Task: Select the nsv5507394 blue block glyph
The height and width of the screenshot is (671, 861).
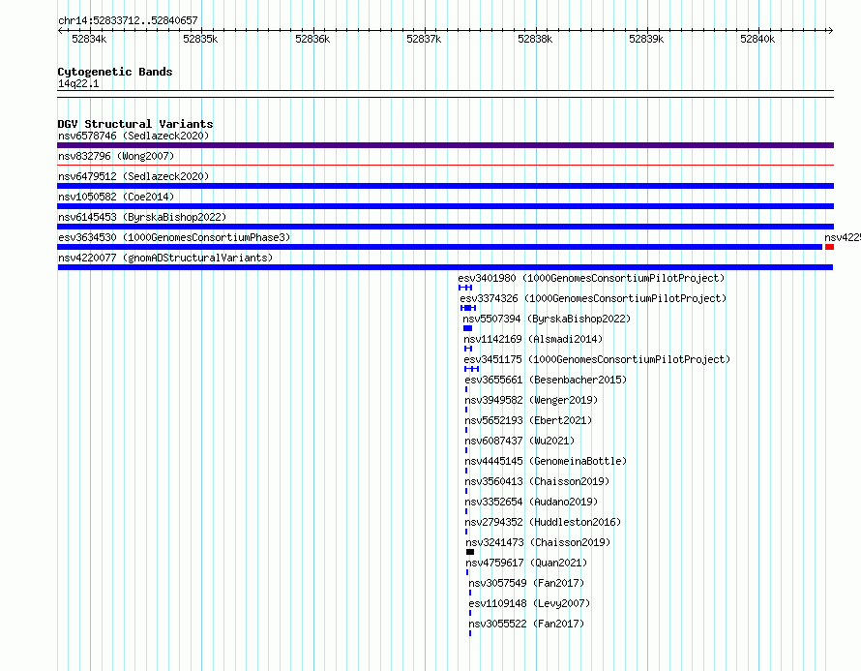Action: (x=468, y=328)
